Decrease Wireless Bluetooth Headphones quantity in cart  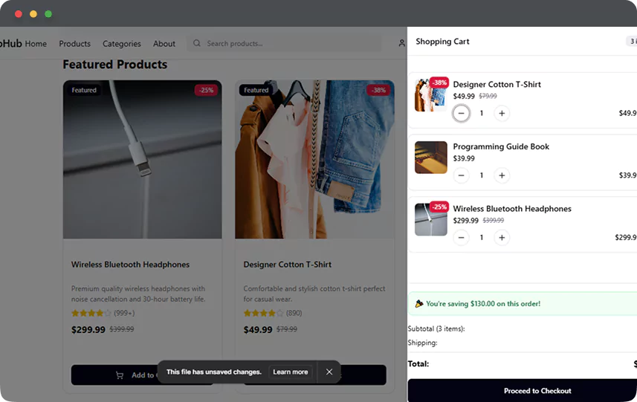coord(462,238)
